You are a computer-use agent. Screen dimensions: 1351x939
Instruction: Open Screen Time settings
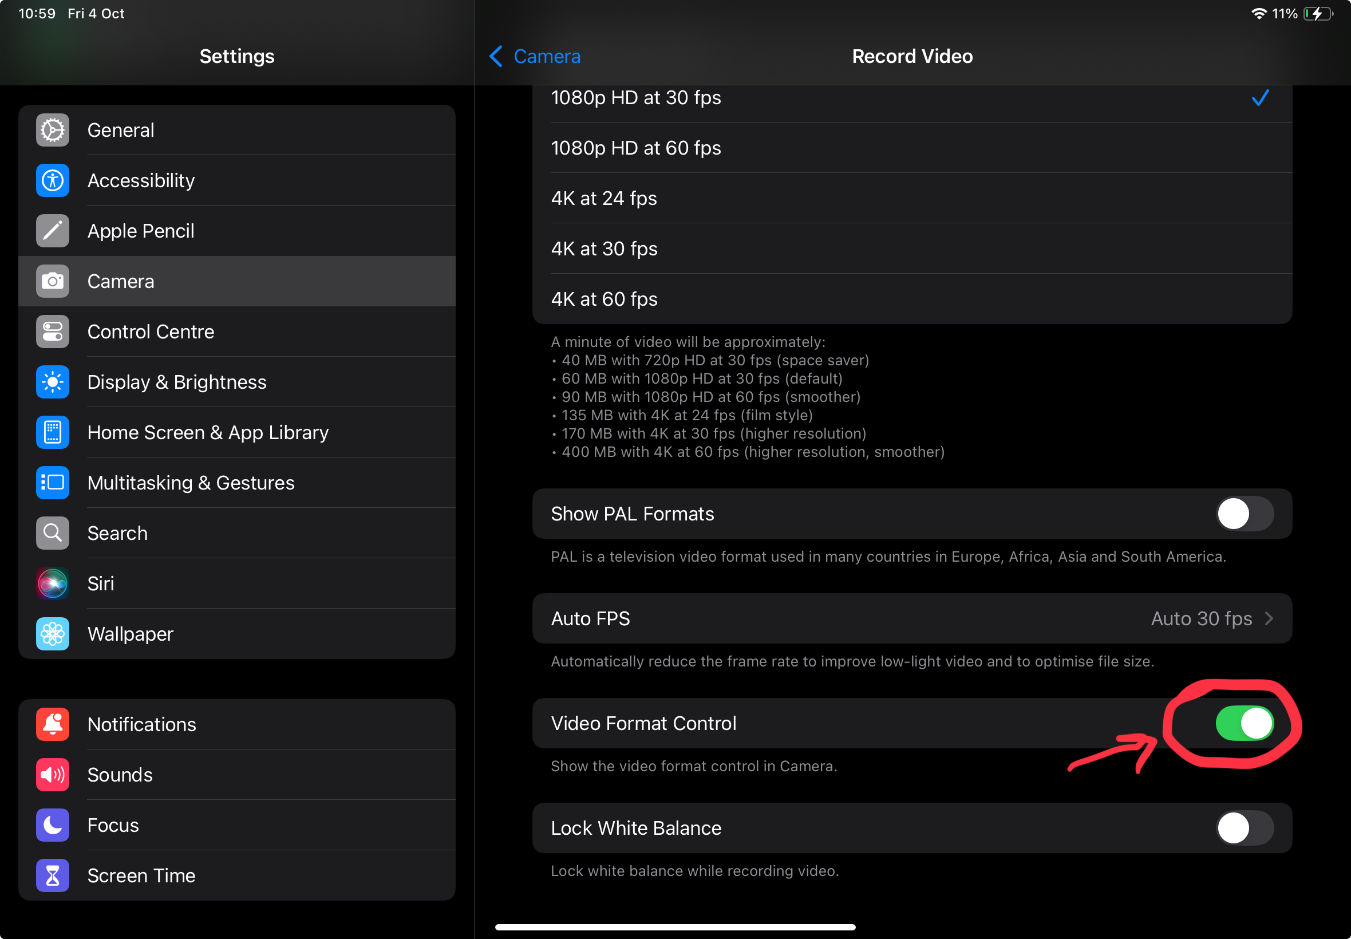(x=237, y=875)
